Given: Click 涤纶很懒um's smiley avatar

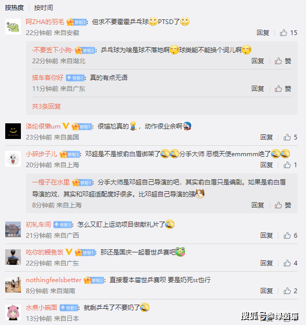Looking at the screenshot, I should point(13,131).
